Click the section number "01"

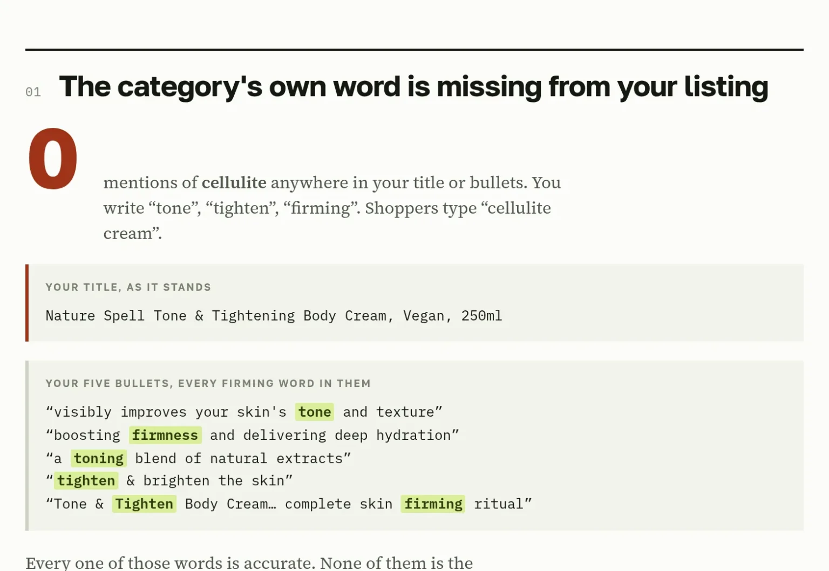coord(33,92)
